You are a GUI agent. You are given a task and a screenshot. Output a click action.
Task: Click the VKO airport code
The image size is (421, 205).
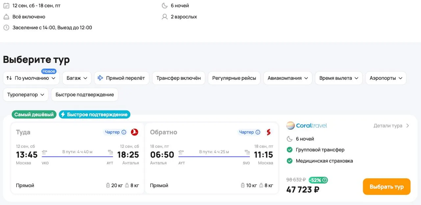[45, 163]
